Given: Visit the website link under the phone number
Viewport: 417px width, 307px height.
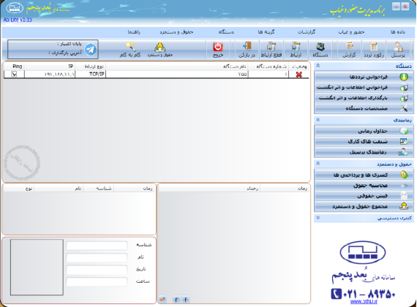Looking at the screenshot, I should pos(364,302).
